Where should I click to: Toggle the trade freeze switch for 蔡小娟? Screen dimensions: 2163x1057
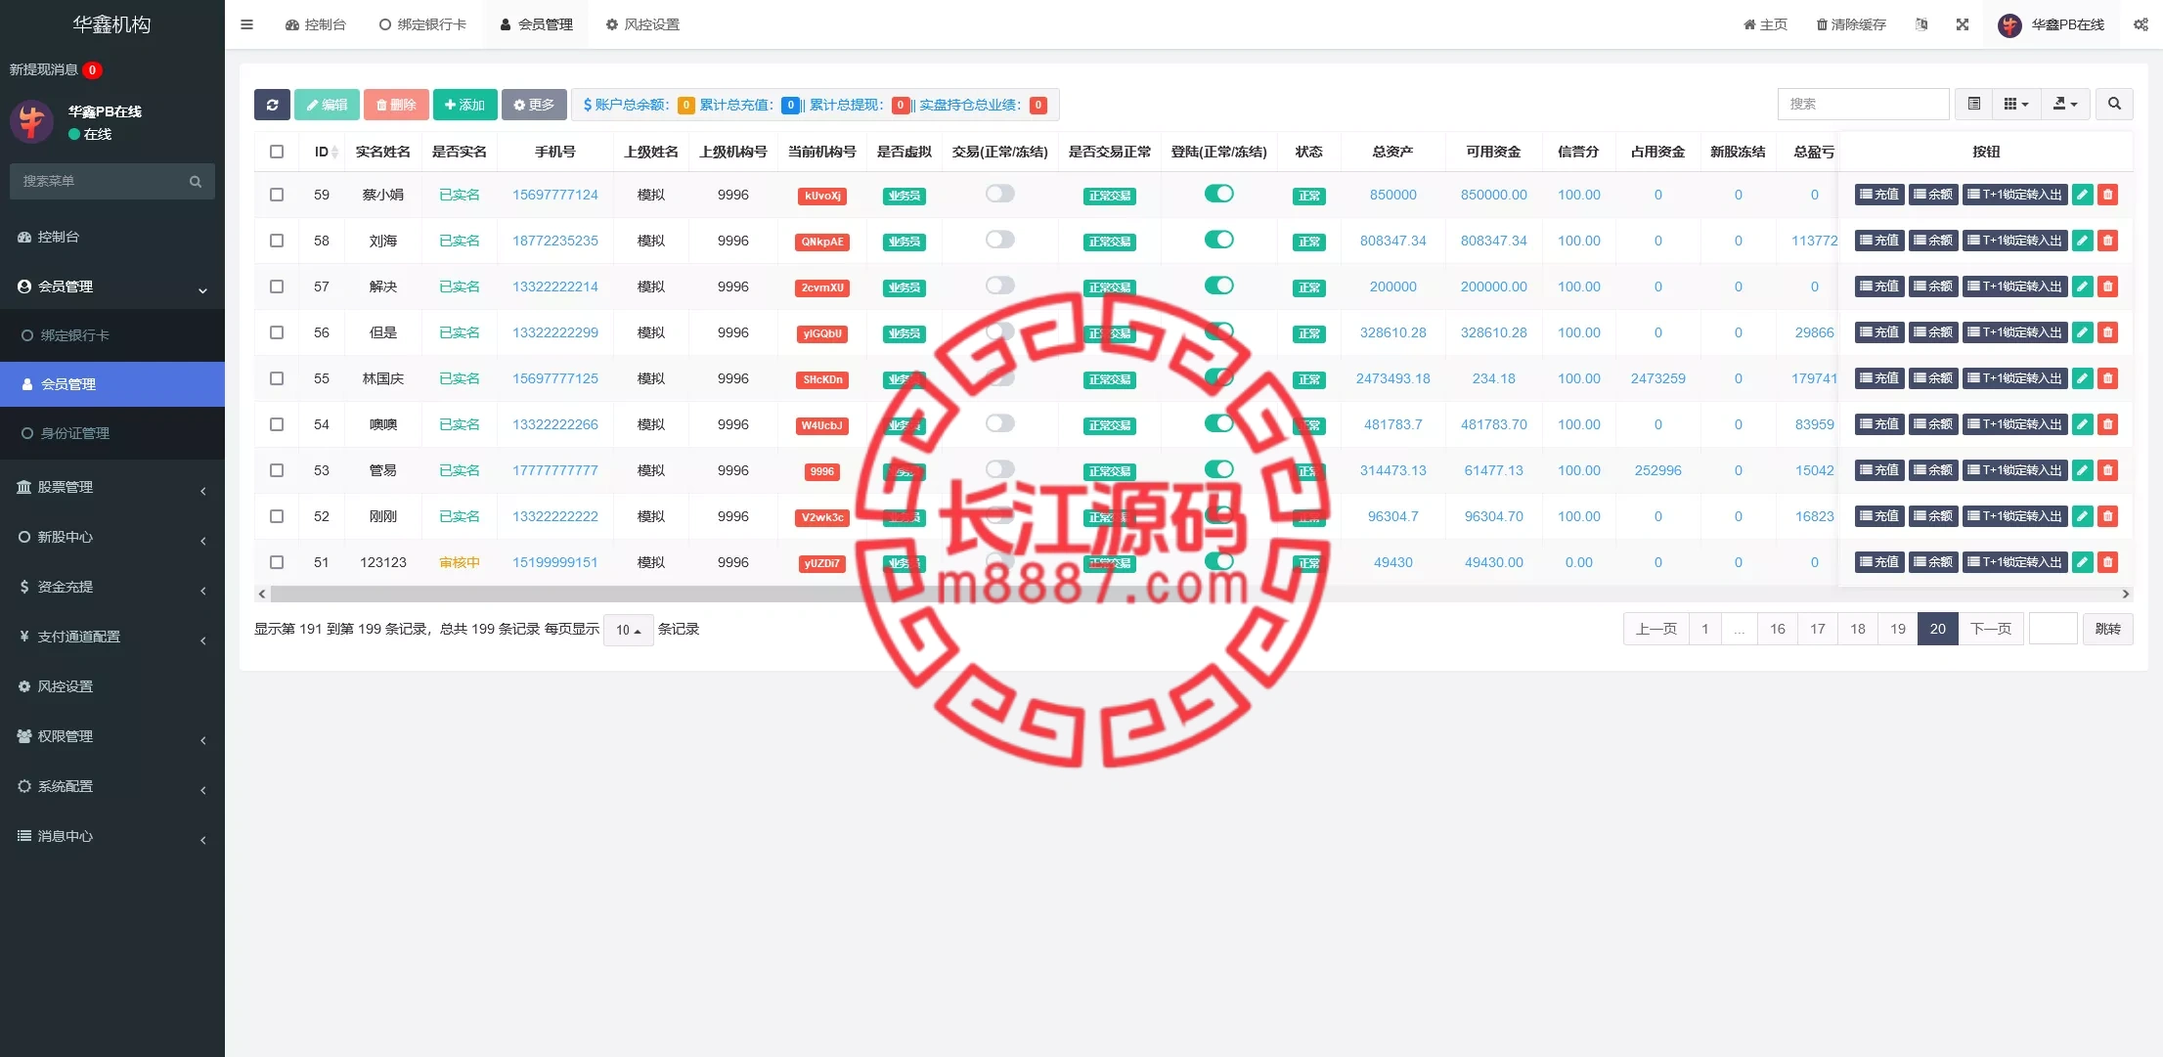tap(999, 194)
